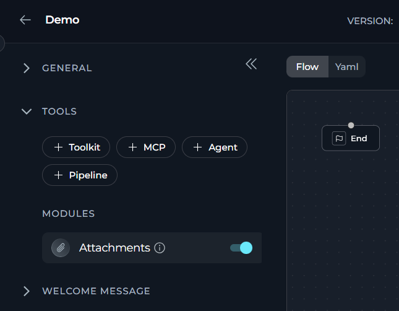The height and width of the screenshot is (311, 399).
Task: Collapse the Tools section
Action: click(27, 112)
